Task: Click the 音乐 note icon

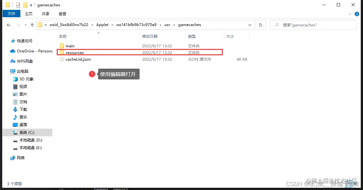Action: [15, 117]
